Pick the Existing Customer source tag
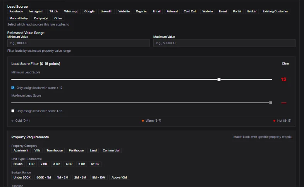This screenshot has width=304, height=187. pos(275,12)
